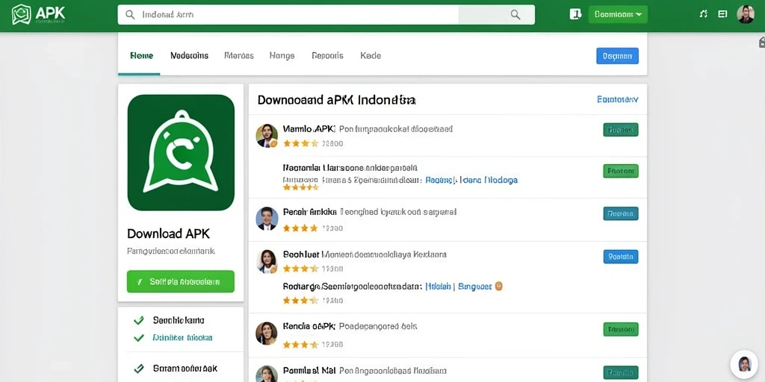The height and width of the screenshot is (382, 765).
Task: Click the Mamlo APK title text
Action: tap(309, 129)
